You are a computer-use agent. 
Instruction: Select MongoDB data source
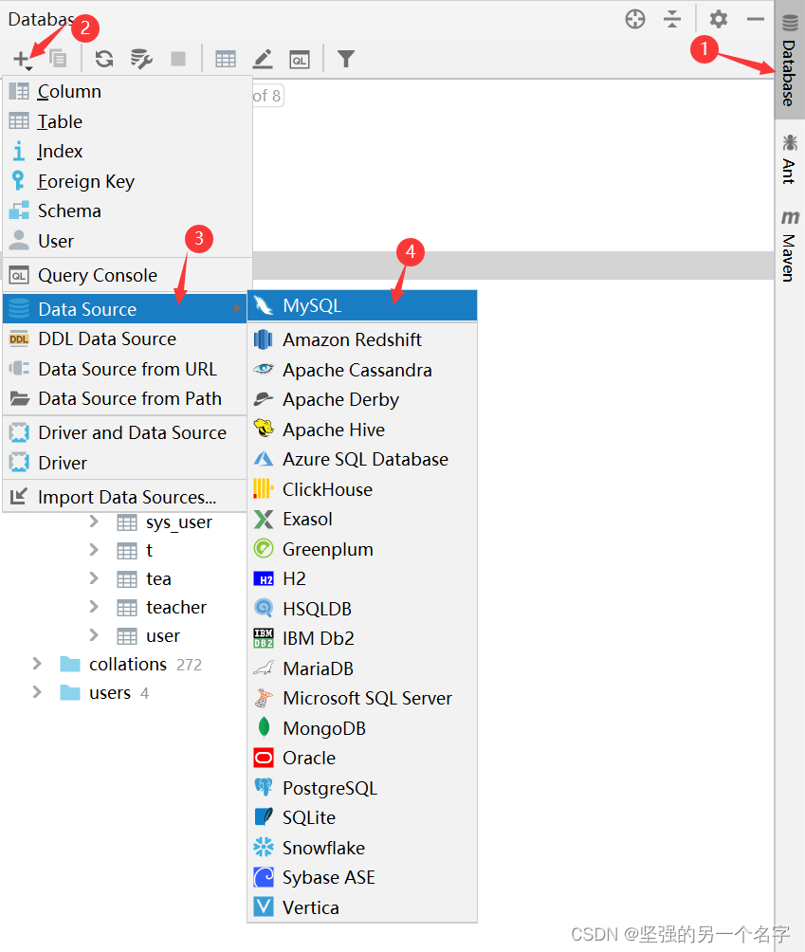coord(362,728)
